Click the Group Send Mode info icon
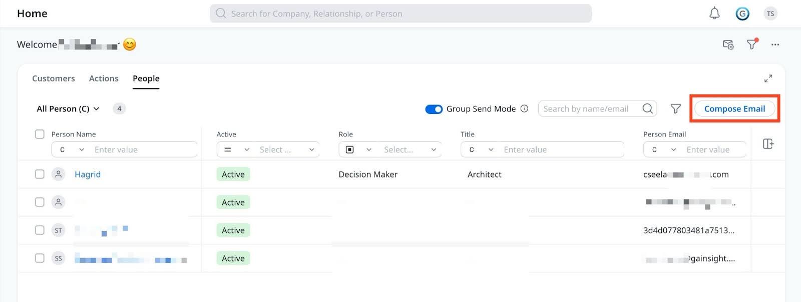This screenshot has height=302, width=801. point(524,108)
